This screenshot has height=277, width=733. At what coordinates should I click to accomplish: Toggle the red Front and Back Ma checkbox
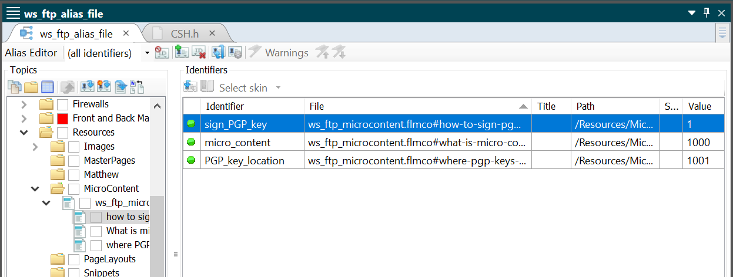(x=62, y=119)
